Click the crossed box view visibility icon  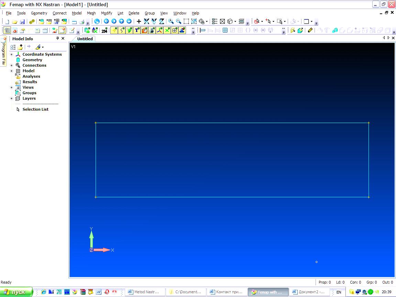(222, 21)
